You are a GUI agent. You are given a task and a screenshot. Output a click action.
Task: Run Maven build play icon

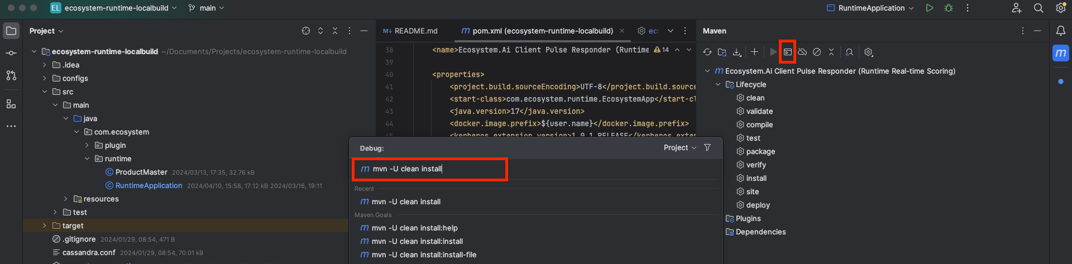[x=773, y=52]
